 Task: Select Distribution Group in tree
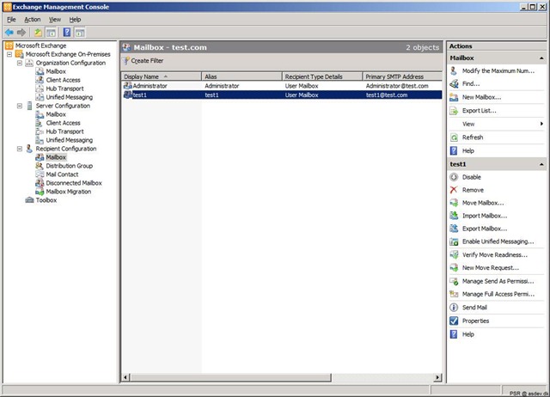[x=70, y=166]
